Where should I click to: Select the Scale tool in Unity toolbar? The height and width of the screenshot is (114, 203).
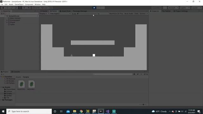click(16, 8)
